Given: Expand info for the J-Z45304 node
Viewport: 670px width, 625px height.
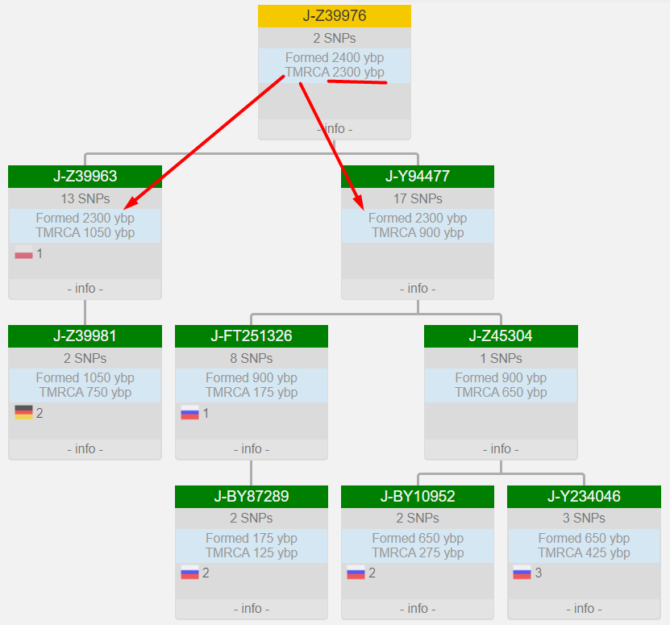Looking at the screenshot, I should point(501,449).
